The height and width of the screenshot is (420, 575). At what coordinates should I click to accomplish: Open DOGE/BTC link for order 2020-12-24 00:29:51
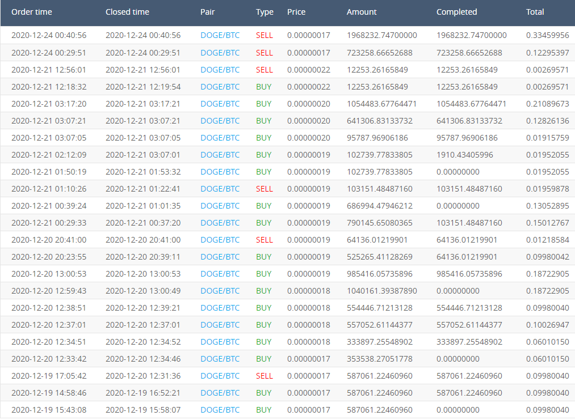(x=220, y=53)
